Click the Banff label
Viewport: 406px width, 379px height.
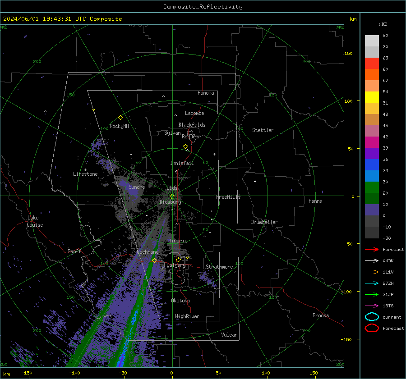[74, 251]
